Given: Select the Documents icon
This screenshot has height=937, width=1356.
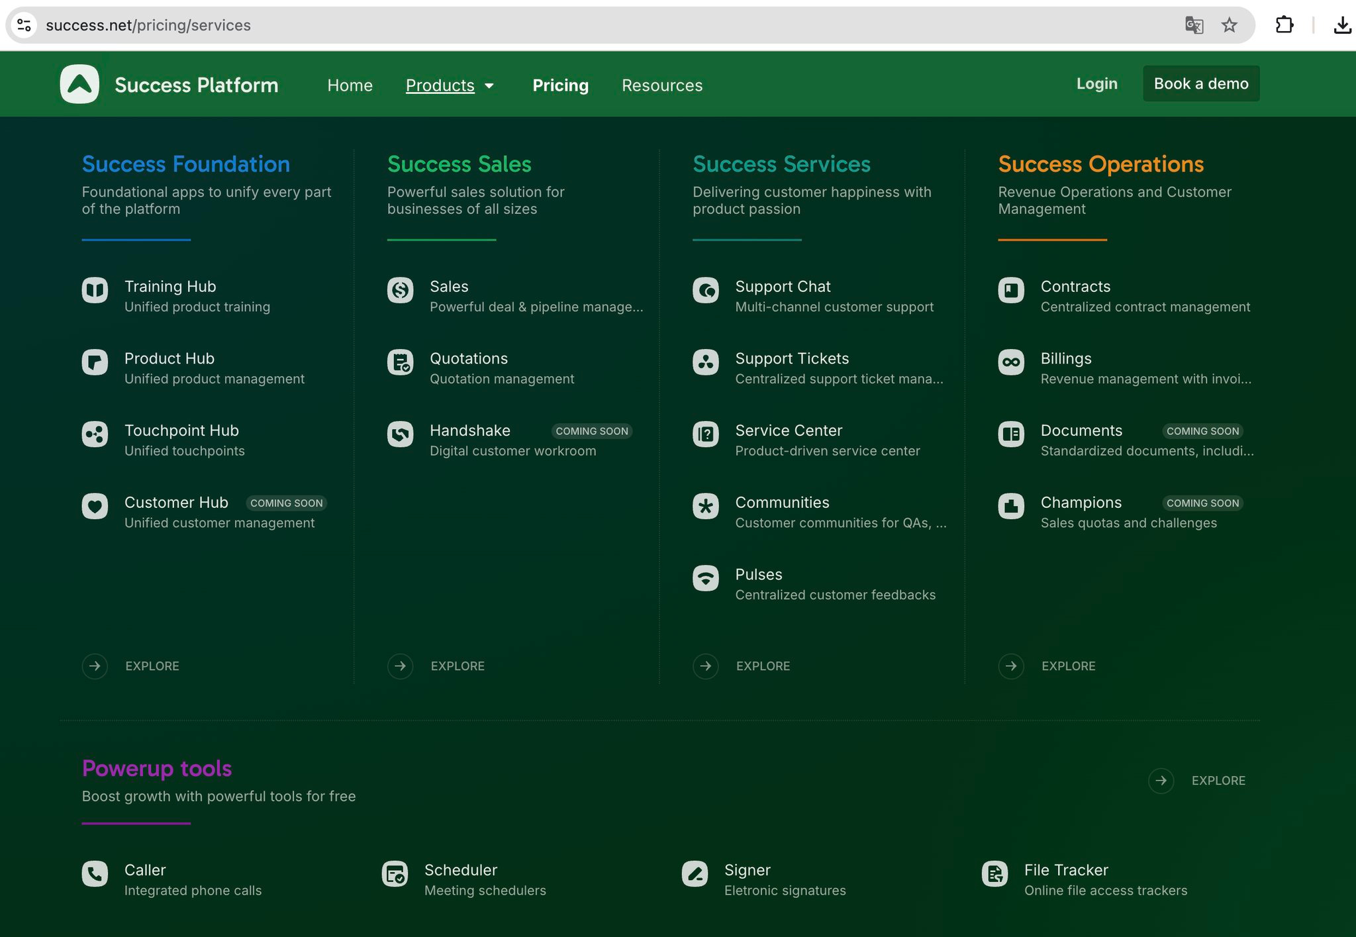Looking at the screenshot, I should [1011, 434].
